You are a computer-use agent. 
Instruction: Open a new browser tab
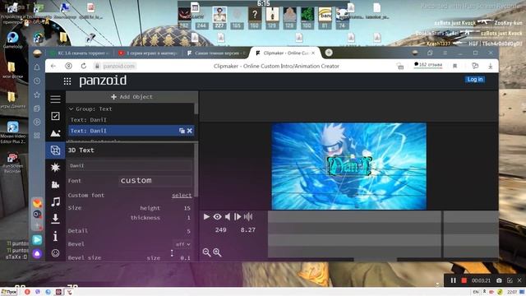coord(329,53)
